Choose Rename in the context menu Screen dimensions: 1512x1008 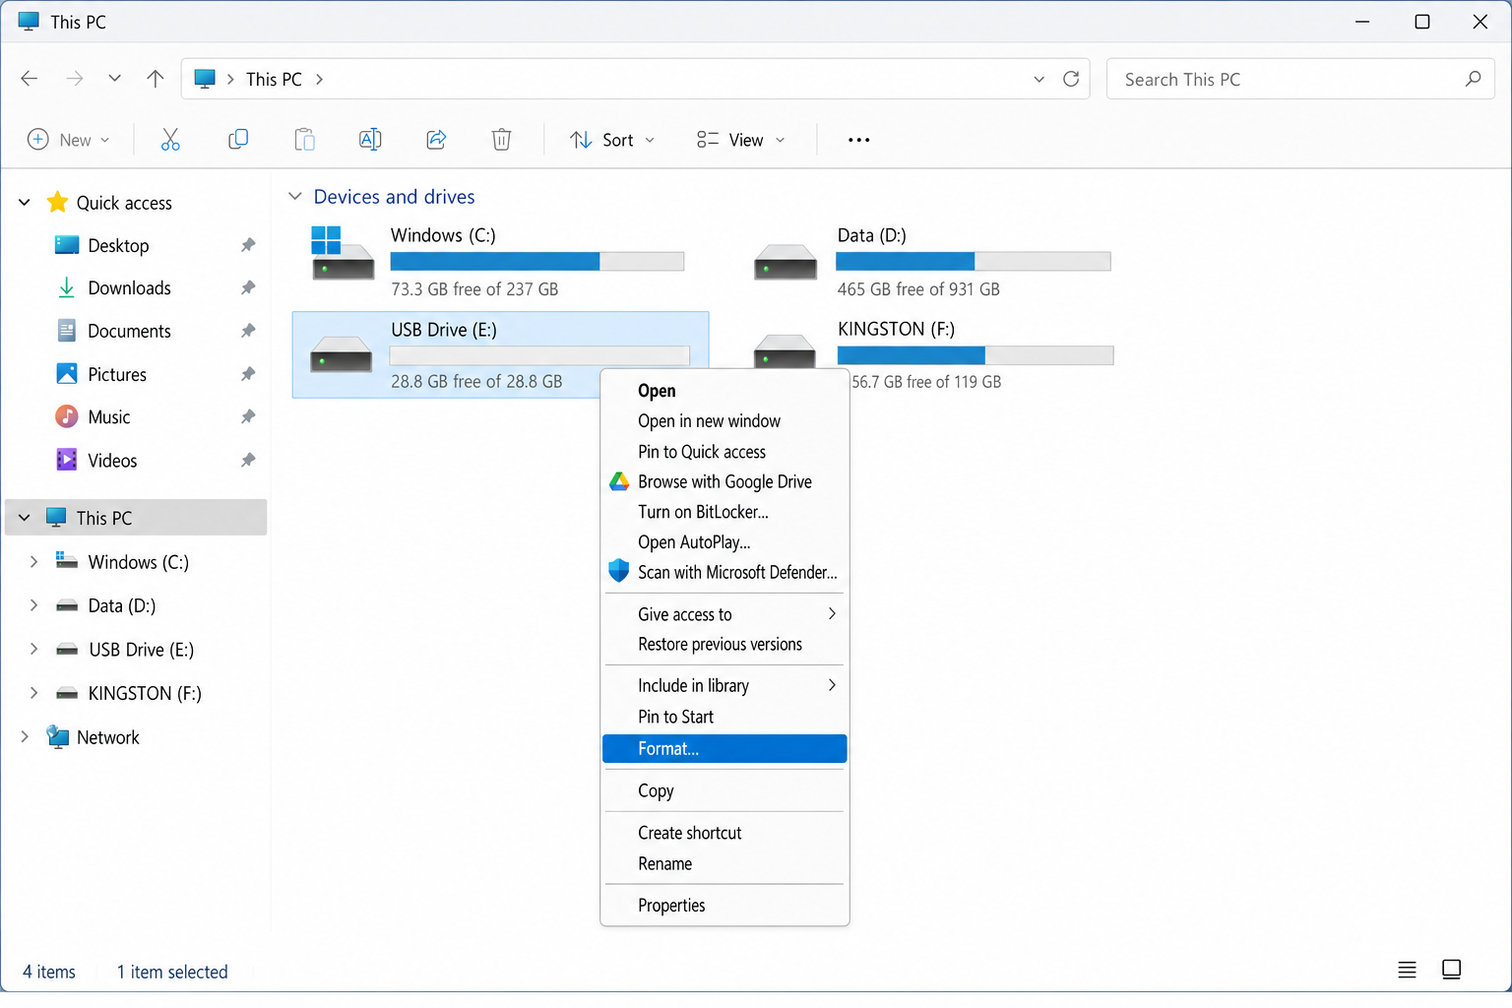[724, 864]
